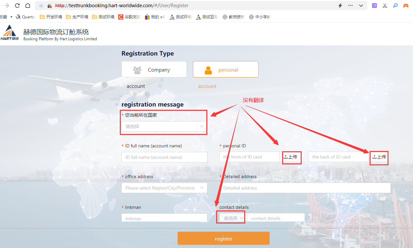Open the blue magnifier search extension
The height and width of the screenshot is (248, 413).
point(395,6)
